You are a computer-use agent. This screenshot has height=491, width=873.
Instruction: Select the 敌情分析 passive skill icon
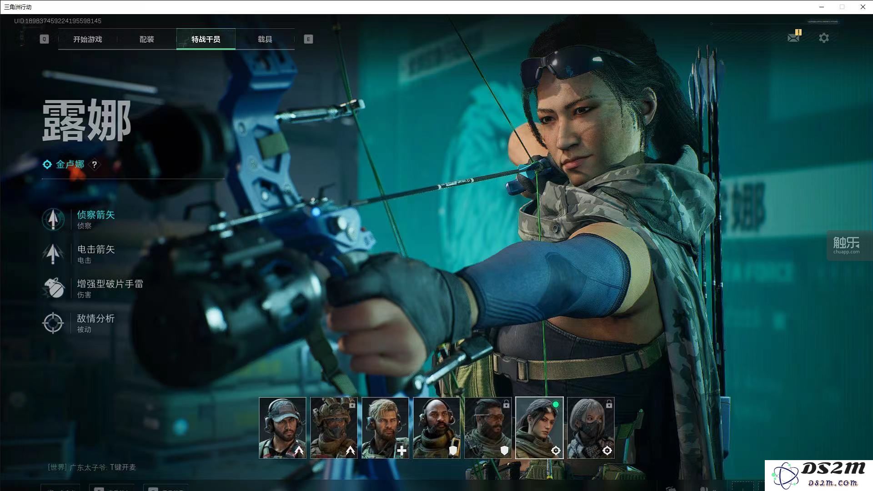53,323
